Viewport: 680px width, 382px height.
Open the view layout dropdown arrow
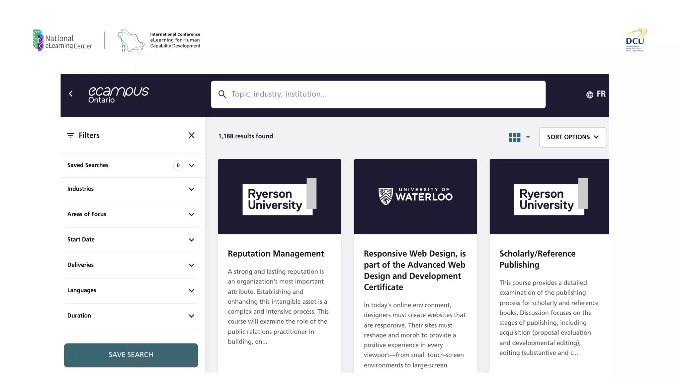tap(528, 137)
